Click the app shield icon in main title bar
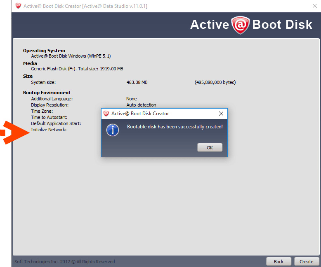The height and width of the screenshot is (267, 321). pos(18,6)
